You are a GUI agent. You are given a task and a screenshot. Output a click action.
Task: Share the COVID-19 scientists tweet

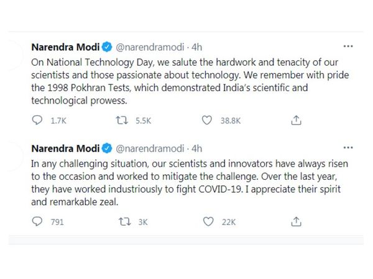[296, 222]
